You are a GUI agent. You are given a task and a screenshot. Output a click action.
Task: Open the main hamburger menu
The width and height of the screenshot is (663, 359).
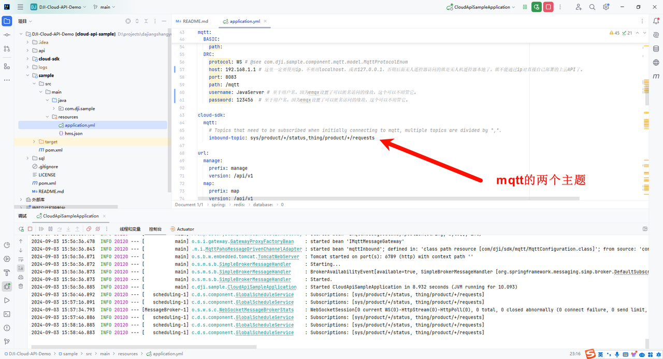pyautogui.click(x=20, y=7)
